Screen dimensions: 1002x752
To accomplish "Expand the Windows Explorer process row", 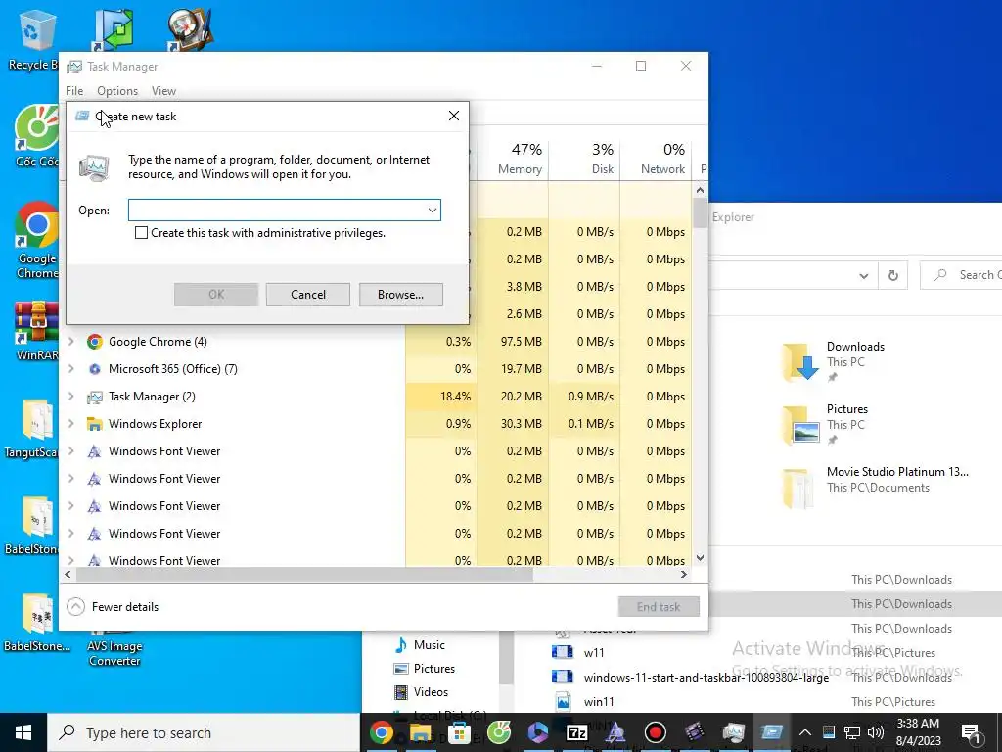I will point(71,424).
